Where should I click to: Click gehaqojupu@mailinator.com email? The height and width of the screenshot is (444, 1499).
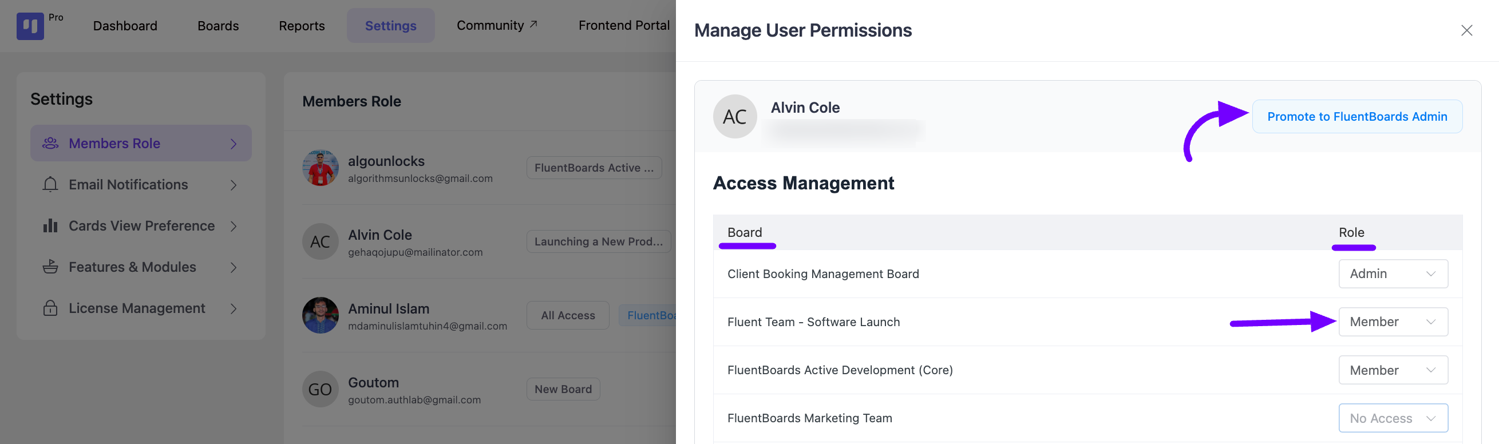coord(416,252)
